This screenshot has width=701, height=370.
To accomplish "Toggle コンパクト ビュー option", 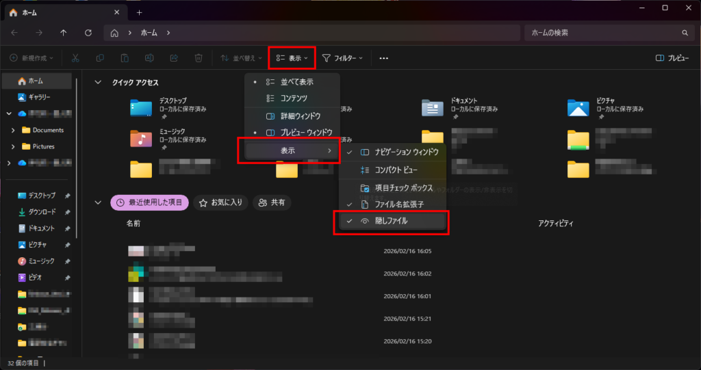I will [x=392, y=170].
